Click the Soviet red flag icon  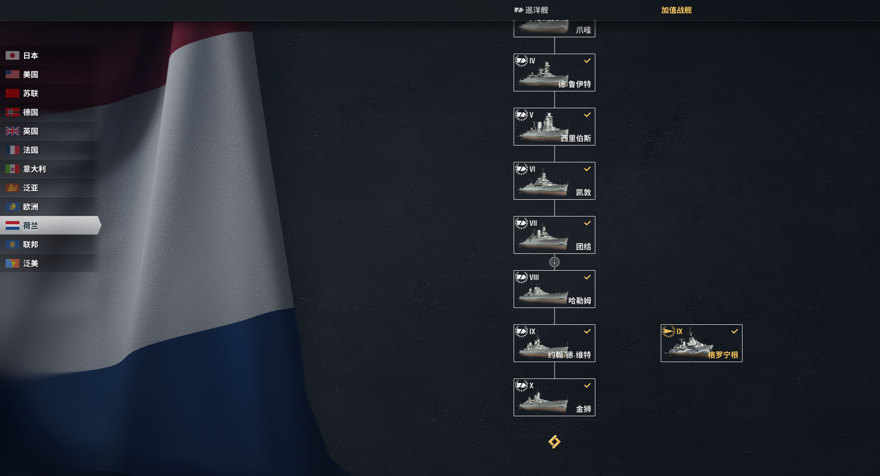coord(12,93)
